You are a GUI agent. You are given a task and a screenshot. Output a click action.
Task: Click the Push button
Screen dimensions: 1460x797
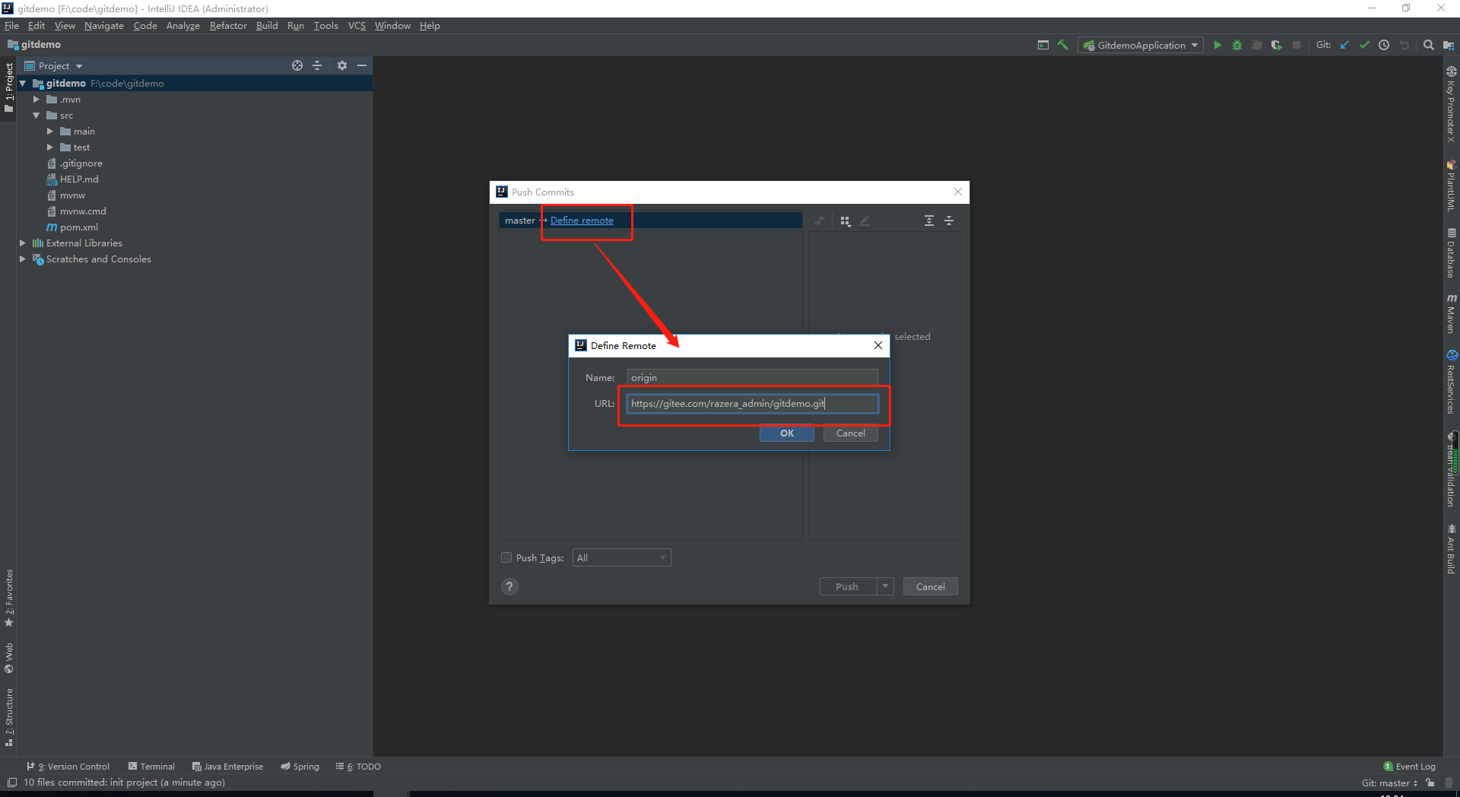(x=847, y=586)
